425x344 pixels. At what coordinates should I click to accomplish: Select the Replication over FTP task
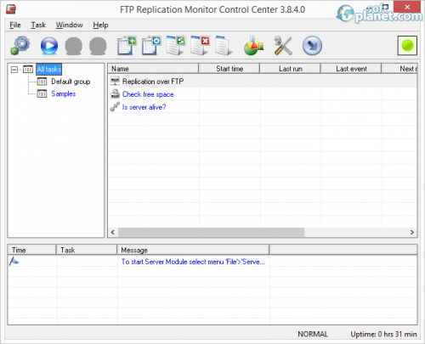coord(153,82)
